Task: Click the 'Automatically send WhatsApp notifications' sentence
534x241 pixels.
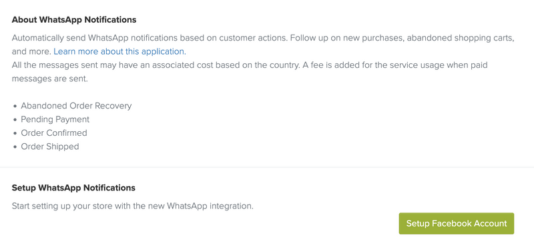Action: coord(150,38)
